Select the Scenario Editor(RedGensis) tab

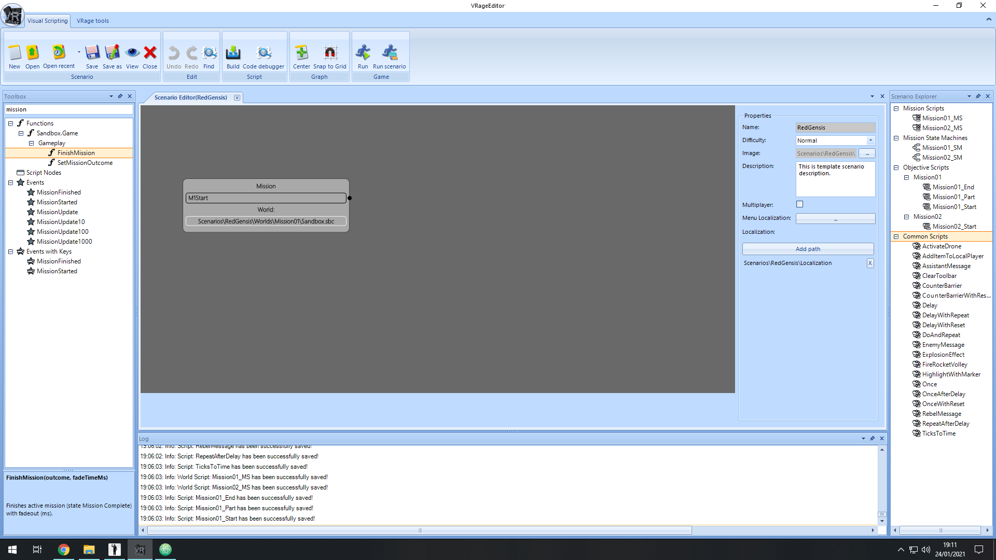(190, 97)
